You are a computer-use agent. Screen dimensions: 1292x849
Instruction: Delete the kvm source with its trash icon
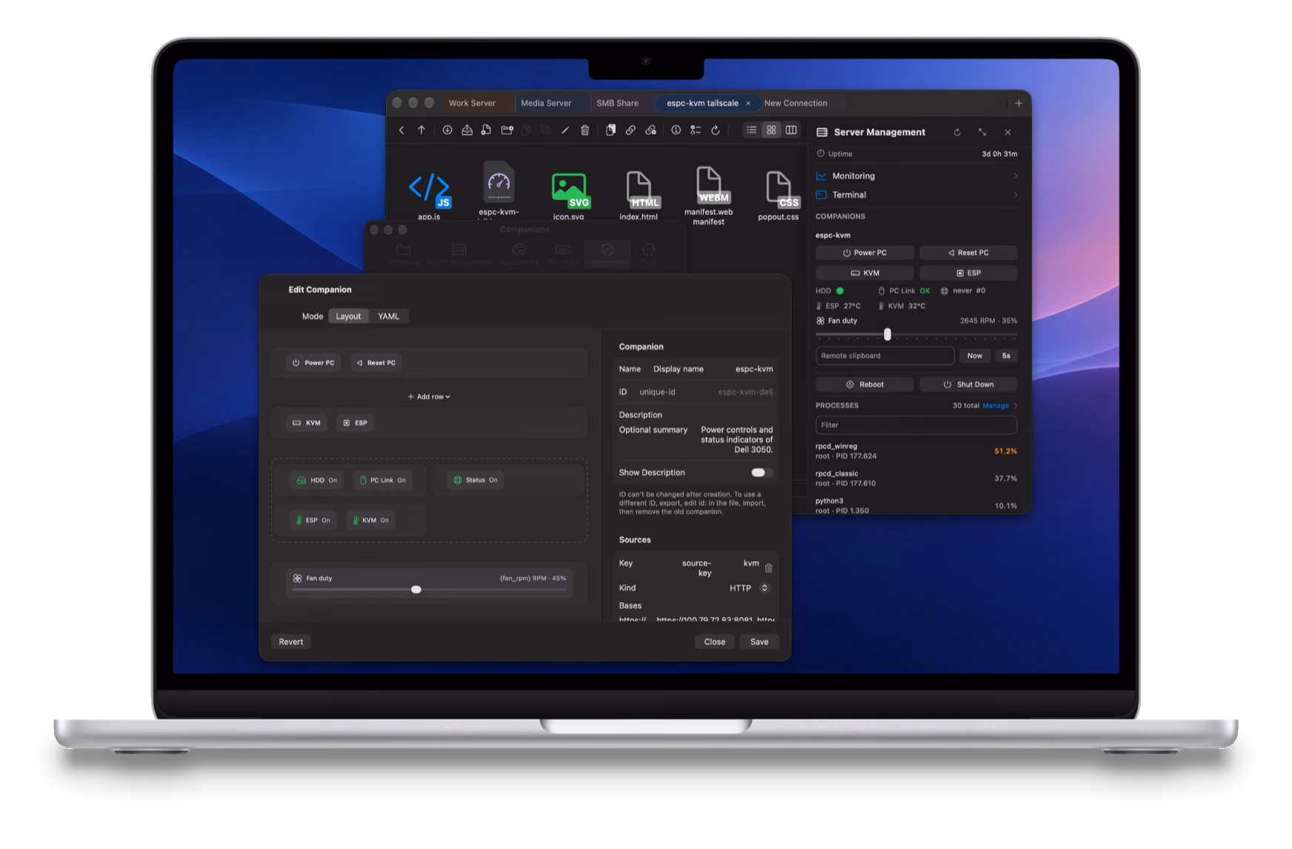[769, 568]
